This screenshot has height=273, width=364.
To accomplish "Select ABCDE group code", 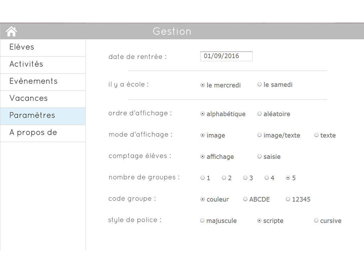I will (245, 199).
